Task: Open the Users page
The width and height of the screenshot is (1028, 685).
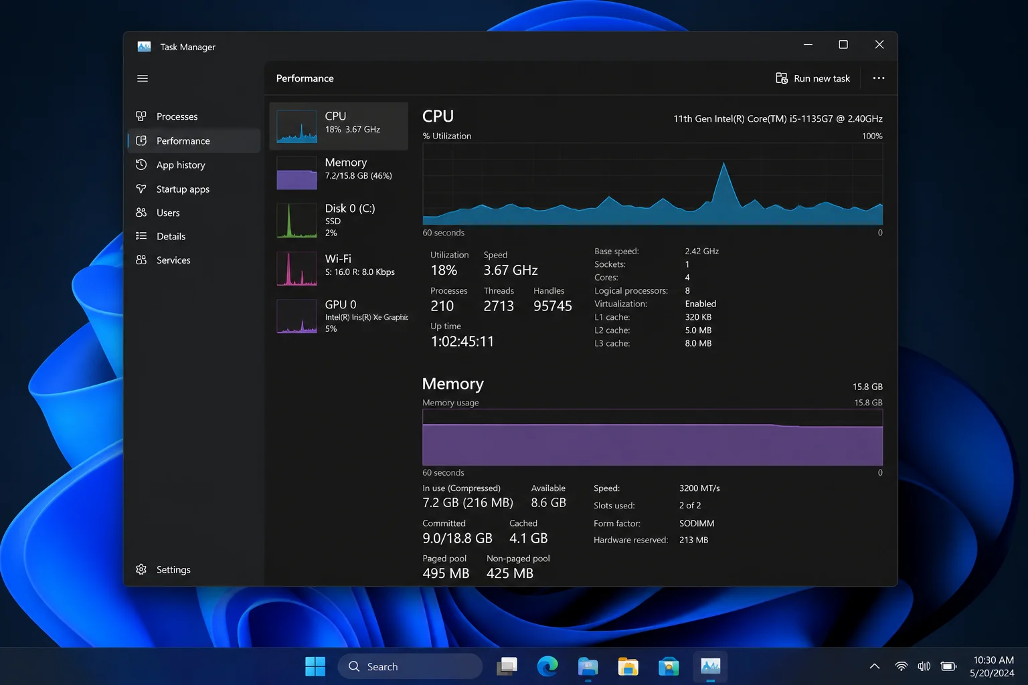Action: 193,213
